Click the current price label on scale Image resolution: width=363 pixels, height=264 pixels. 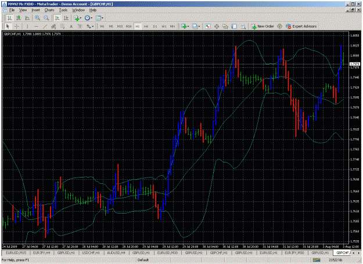click(355, 64)
